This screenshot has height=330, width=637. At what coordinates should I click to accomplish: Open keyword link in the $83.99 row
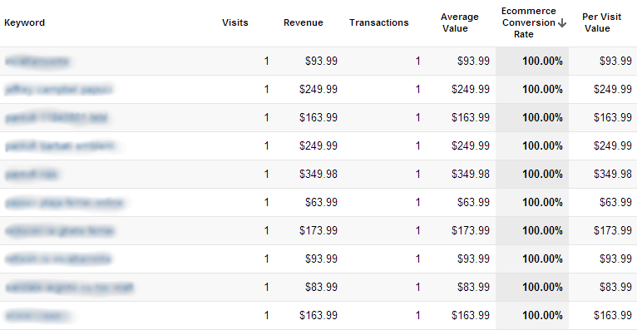tap(69, 288)
